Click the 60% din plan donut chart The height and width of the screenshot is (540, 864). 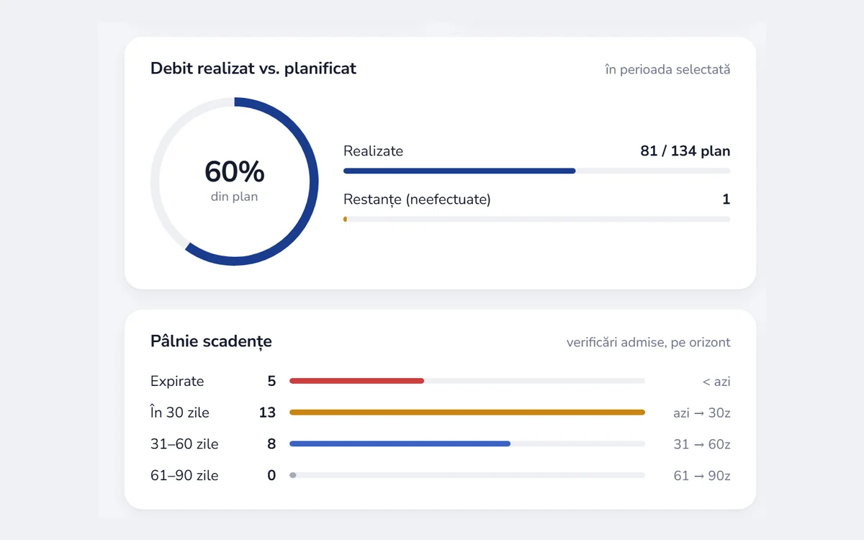coord(235,181)
